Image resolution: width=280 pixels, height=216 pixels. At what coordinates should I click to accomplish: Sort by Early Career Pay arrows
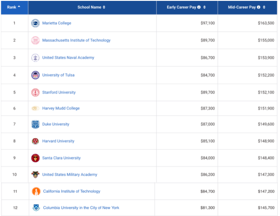pyautogui.click(x=204, y=7)
